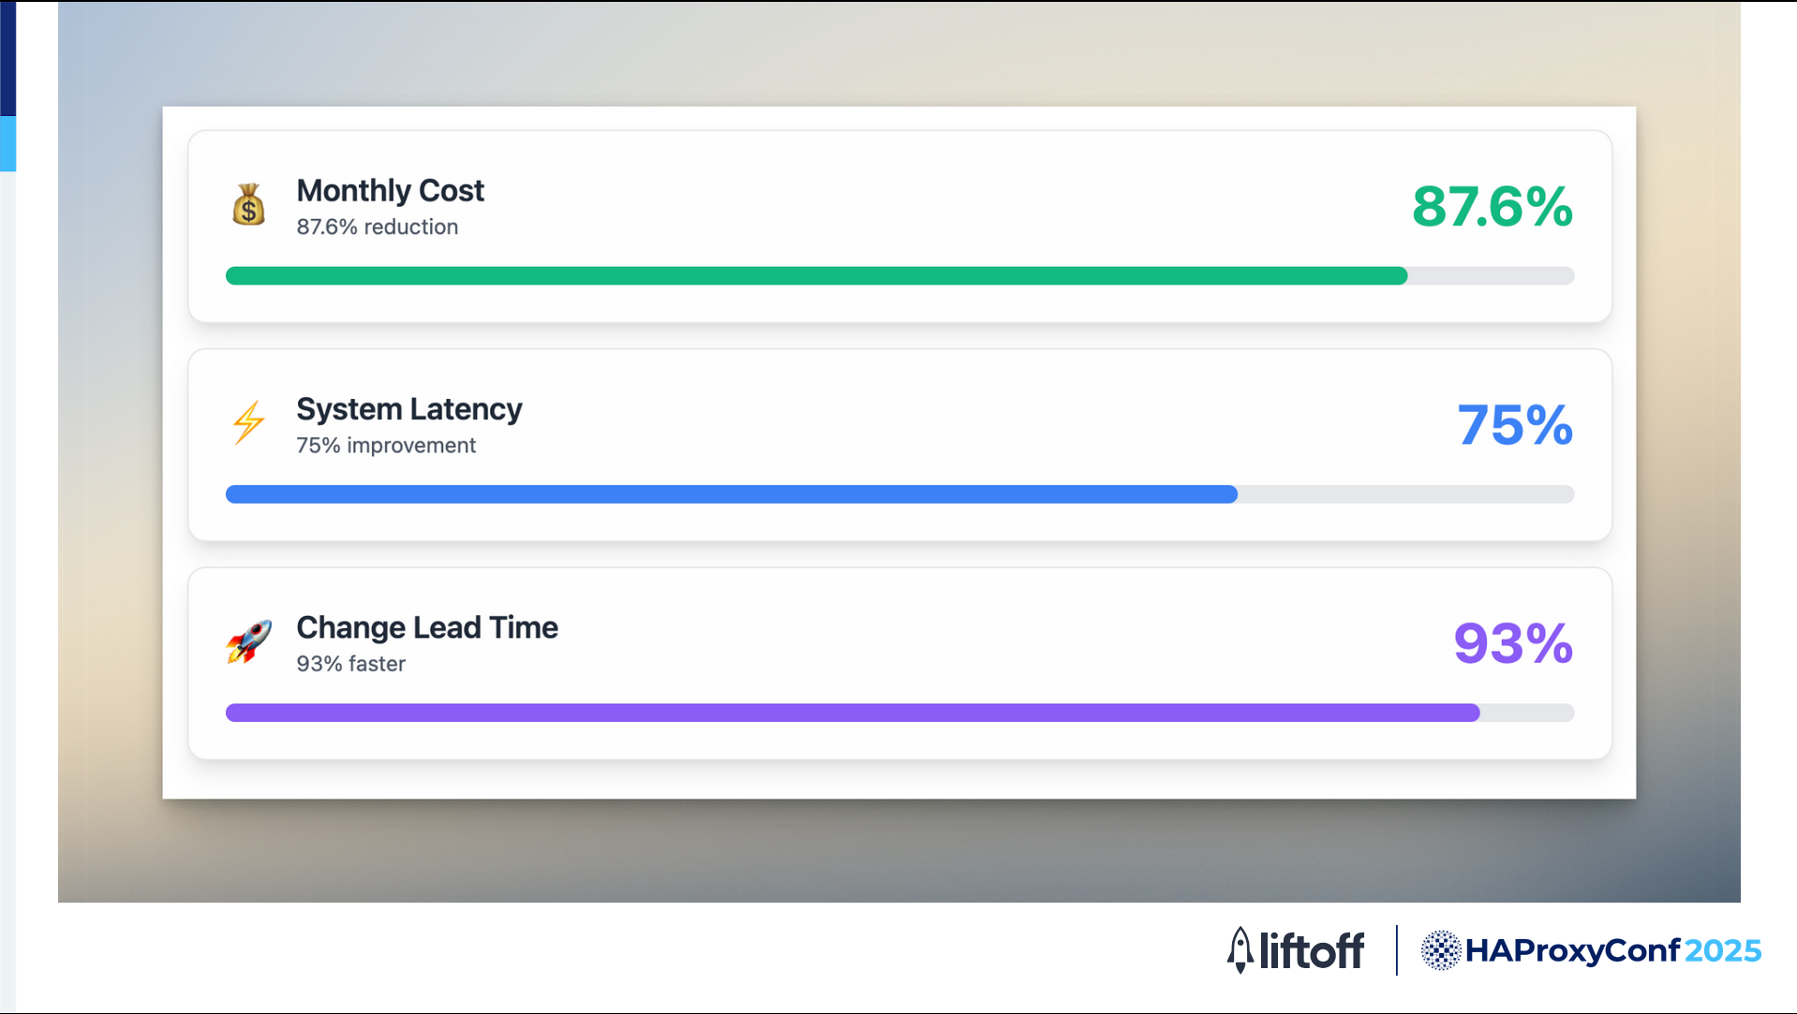1797x1014 pixels.
Task: Click the blue 75% value
Action: 1515,425
